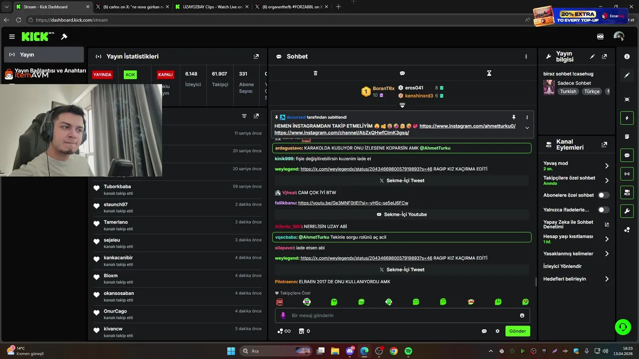Click the trash icon to clear chat

316,73
